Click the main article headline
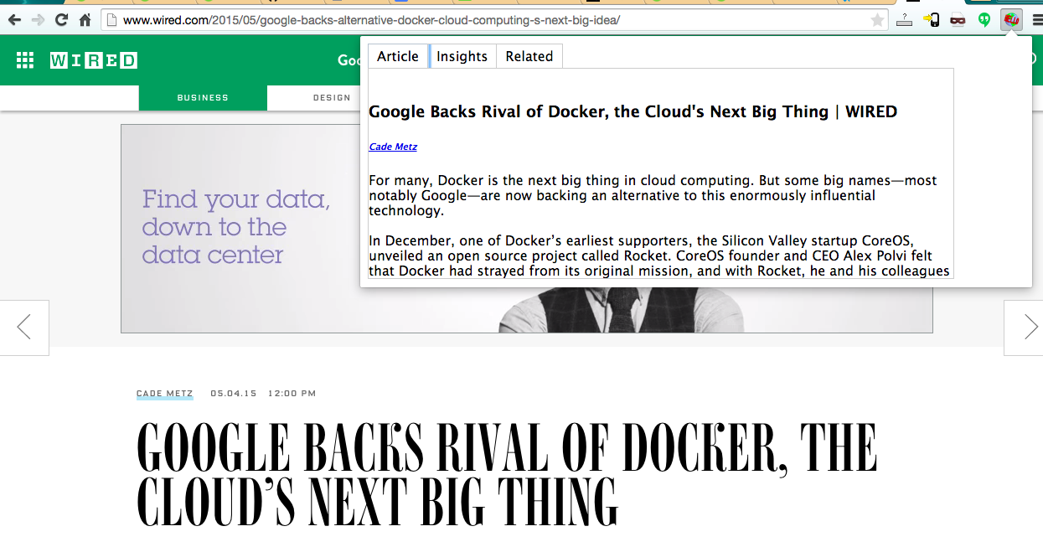 507,474
